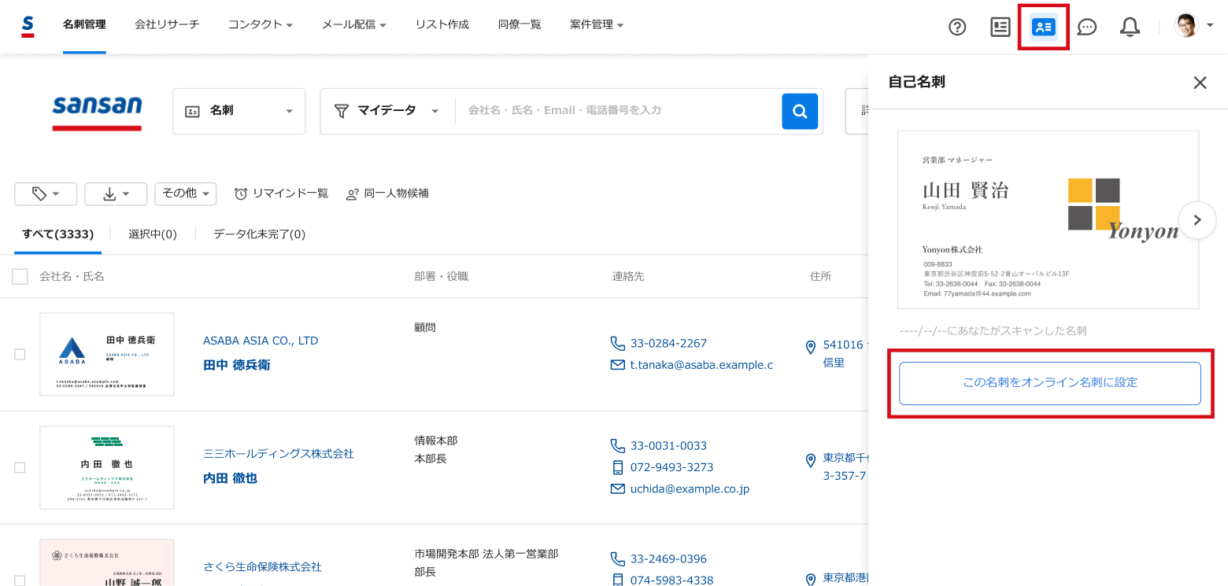Open 田中 徳兵衛 contact link

(237, 365)
